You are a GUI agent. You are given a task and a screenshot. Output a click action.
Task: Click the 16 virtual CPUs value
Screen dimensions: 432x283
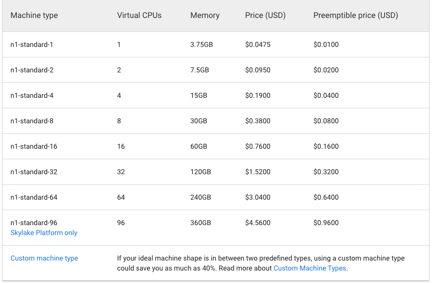(x=121, y=146)
